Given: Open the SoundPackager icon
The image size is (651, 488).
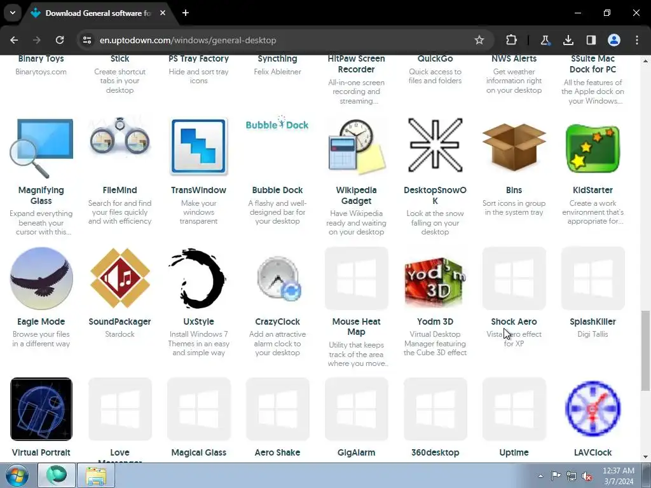Looking at the screenshot, I should coord(120,278).
